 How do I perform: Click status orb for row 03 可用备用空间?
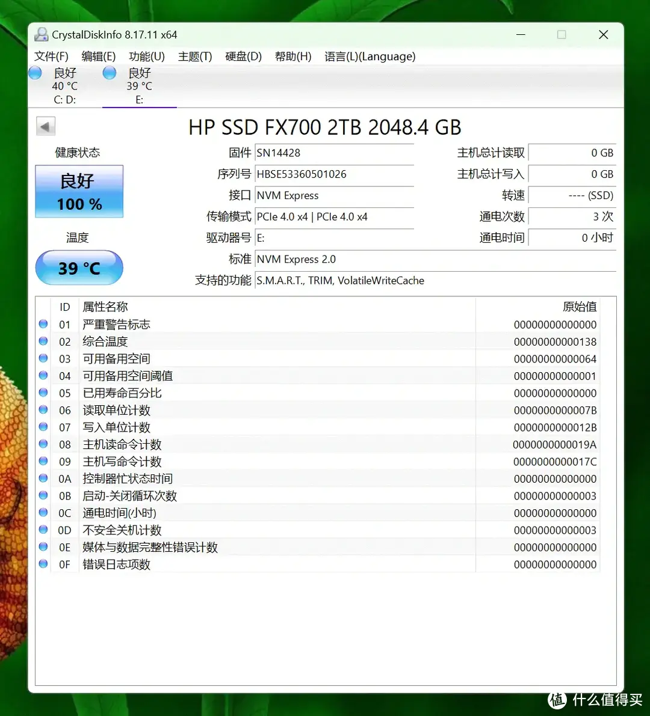click(x=43, y=358)
